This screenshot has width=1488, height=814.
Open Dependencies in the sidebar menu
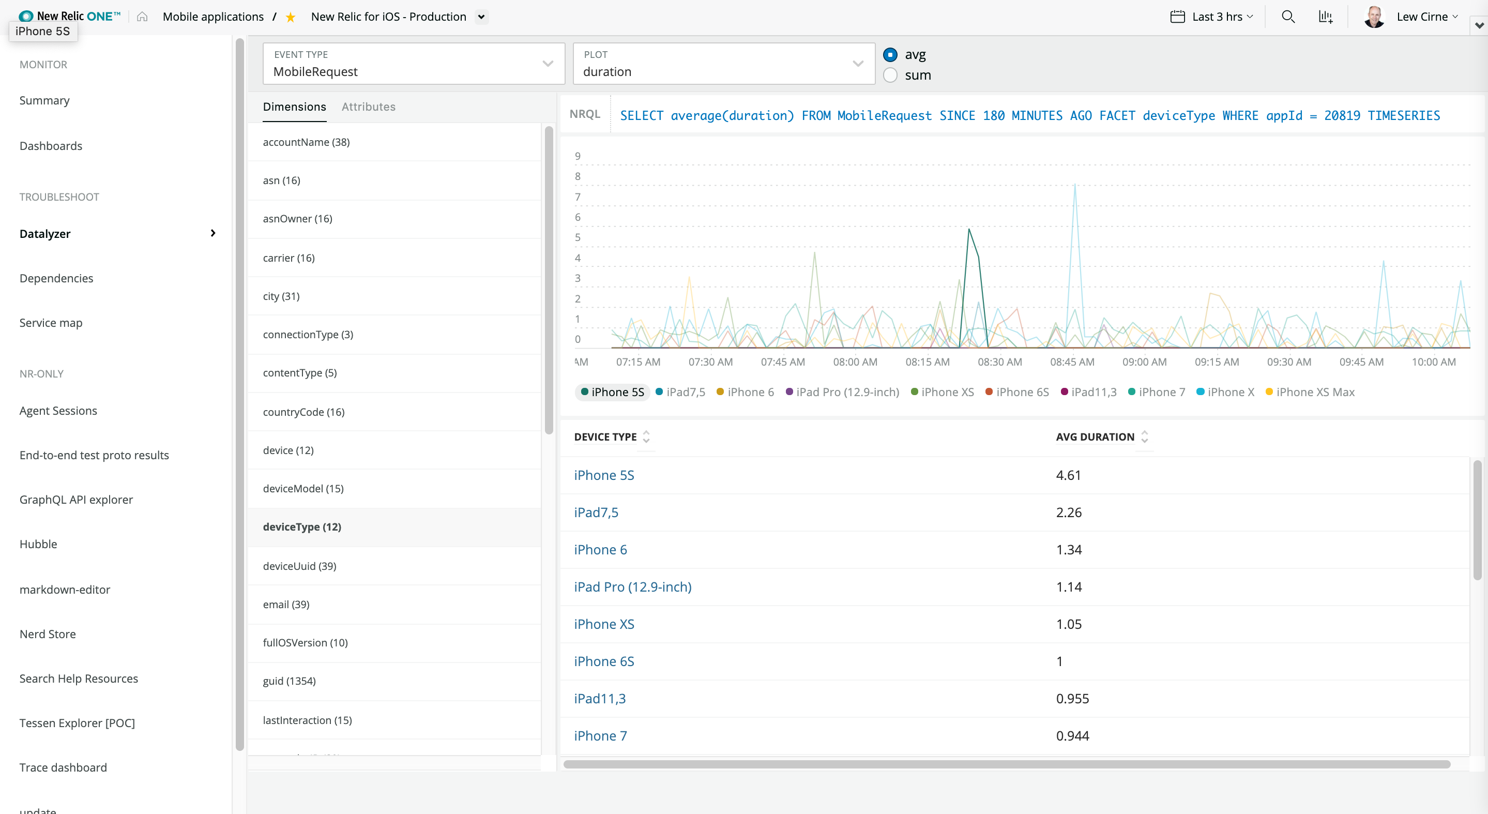click(x=56, y=278)
